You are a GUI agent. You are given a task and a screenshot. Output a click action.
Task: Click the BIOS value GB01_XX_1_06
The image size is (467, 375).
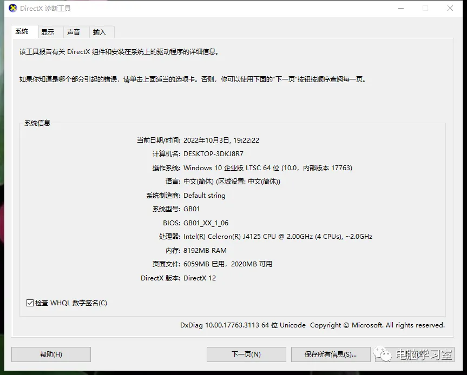(206, 223)
